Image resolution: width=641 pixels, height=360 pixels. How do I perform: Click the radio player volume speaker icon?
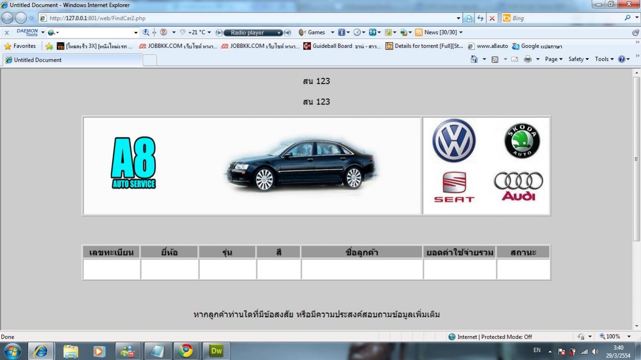[288, 33]
